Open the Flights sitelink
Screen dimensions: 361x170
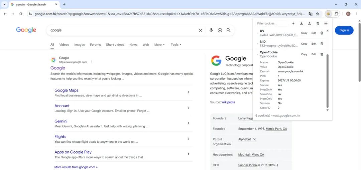(x=60, y=137)
